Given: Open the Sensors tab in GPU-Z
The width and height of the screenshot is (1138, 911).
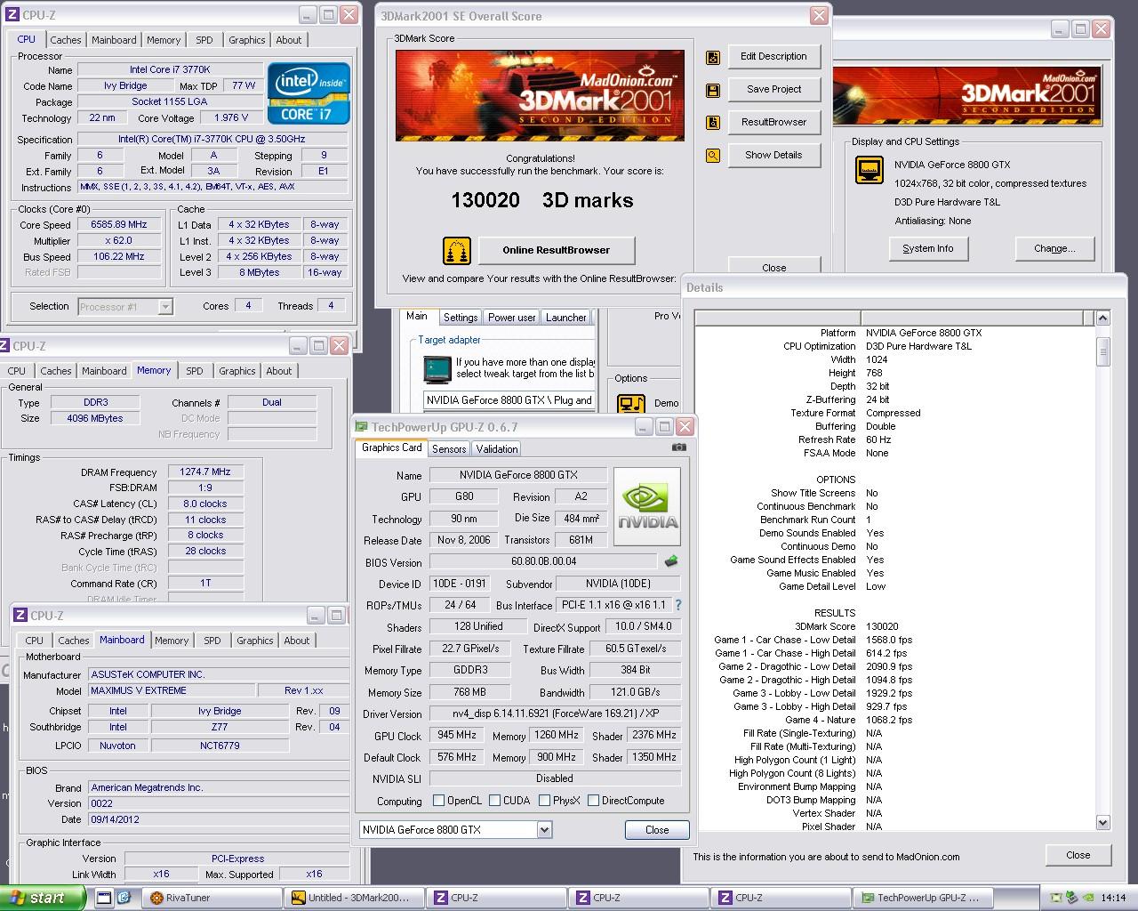Looking at the screenshot, I should click(x=449, y=449).
